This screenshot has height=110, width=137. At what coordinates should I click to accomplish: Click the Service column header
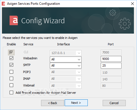click(x=28, y=44)
